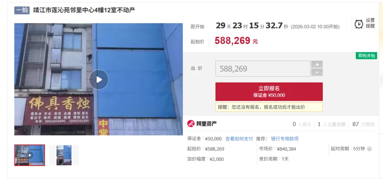Screen dimensions: 383x182
Task: Click the 一拍 auction round badge
Action: [x=22, y=10]
